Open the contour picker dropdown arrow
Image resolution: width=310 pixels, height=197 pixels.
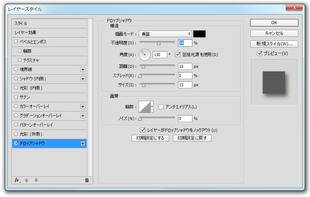152,107
